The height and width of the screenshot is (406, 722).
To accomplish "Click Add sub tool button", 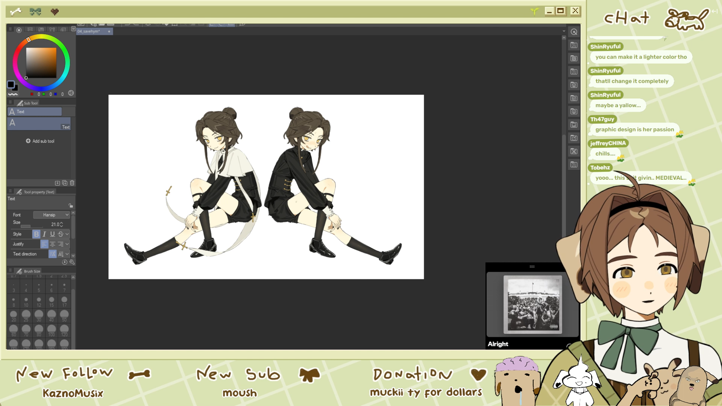I will tap(40, 141).
